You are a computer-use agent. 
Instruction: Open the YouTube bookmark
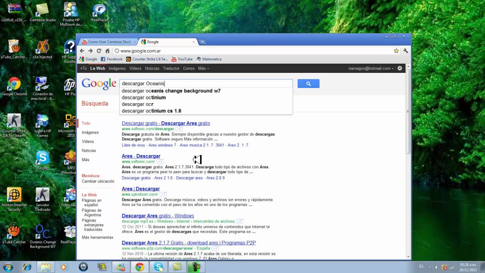click(x=182, y=59)
